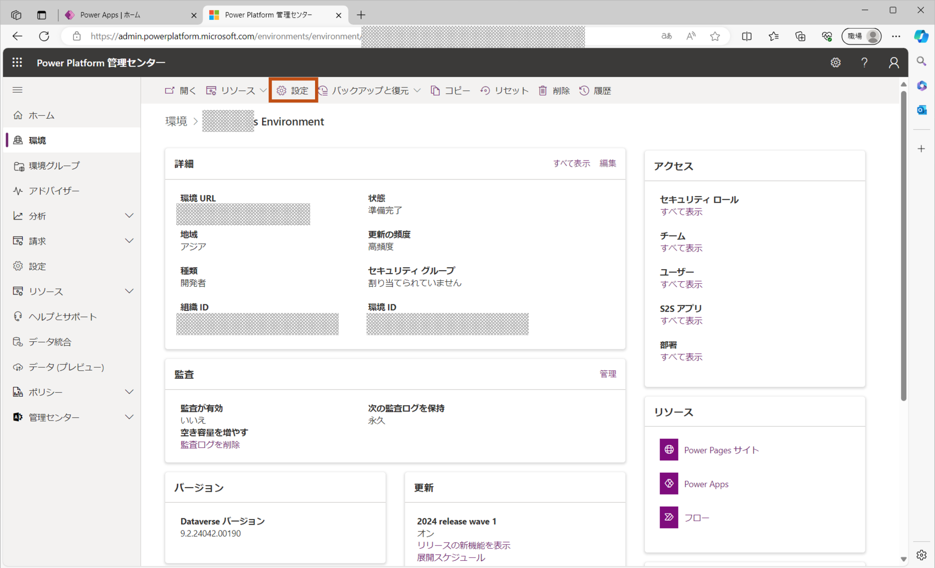Click 管理 in the 監査 card
The height and width of the screenshot is (568, 935).
(x=608, y=374)
